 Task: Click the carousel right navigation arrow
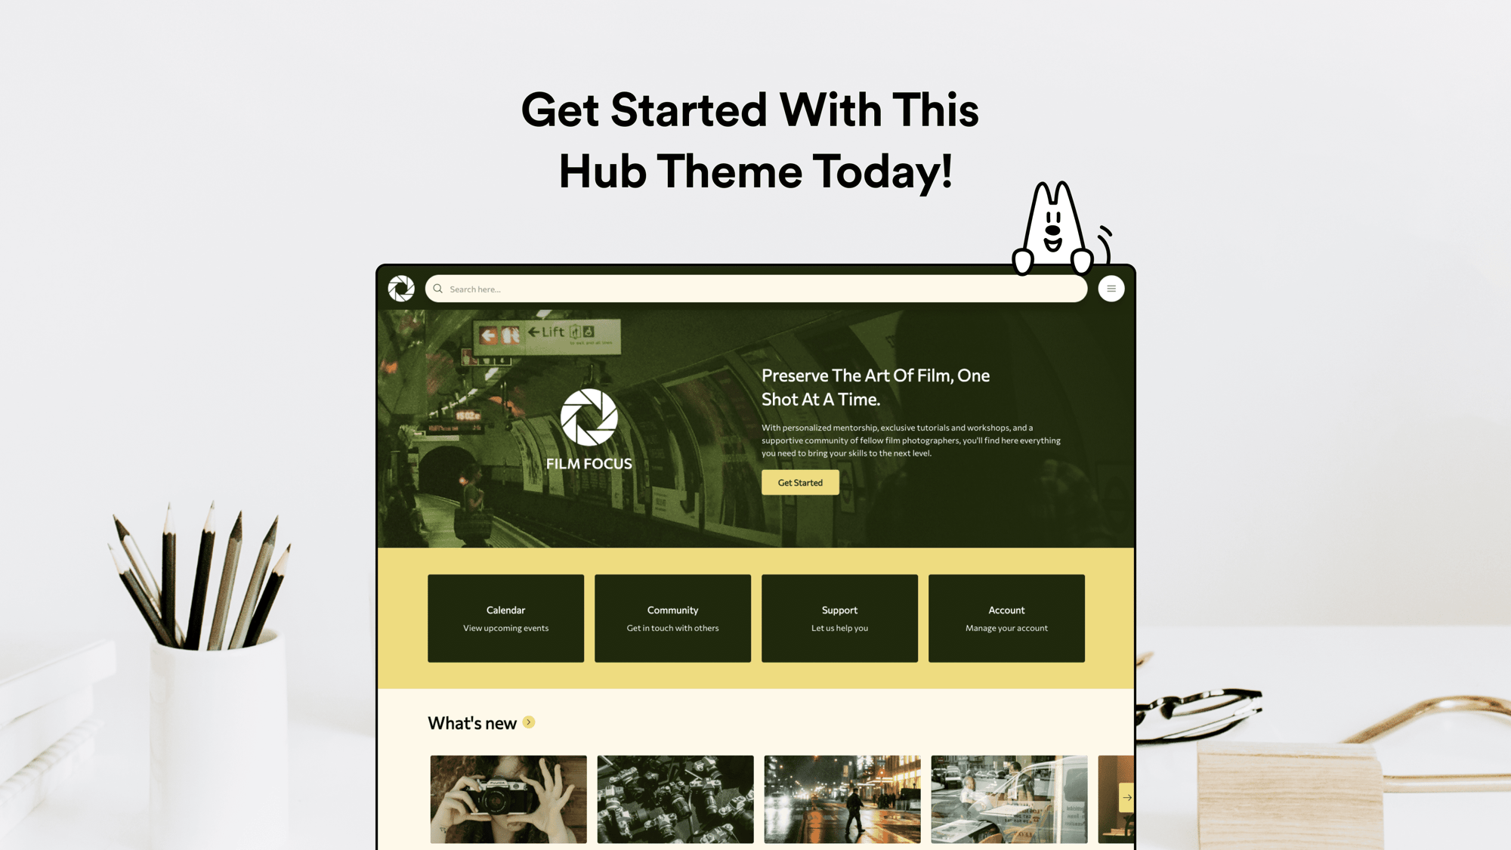[1126, 798]
